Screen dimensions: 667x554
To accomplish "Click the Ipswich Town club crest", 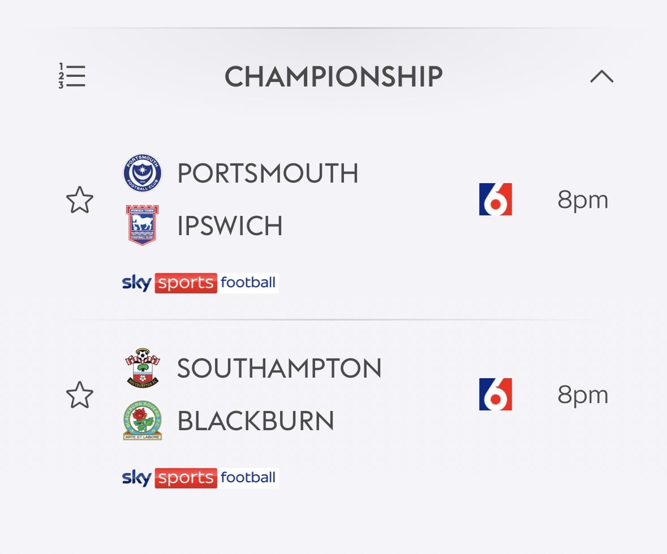I will [x=142, y=225].
